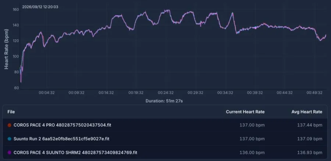Select Suunto Run 2 6aa52e0fb8ec551cf5e9027e.fit file name
This screenshot has height=161, width=331.
tap(61, 139)
